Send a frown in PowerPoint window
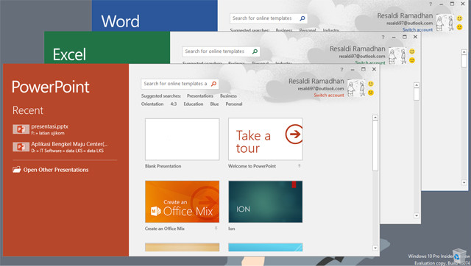Viewport: 471px width, 266px height. point(371,93)
